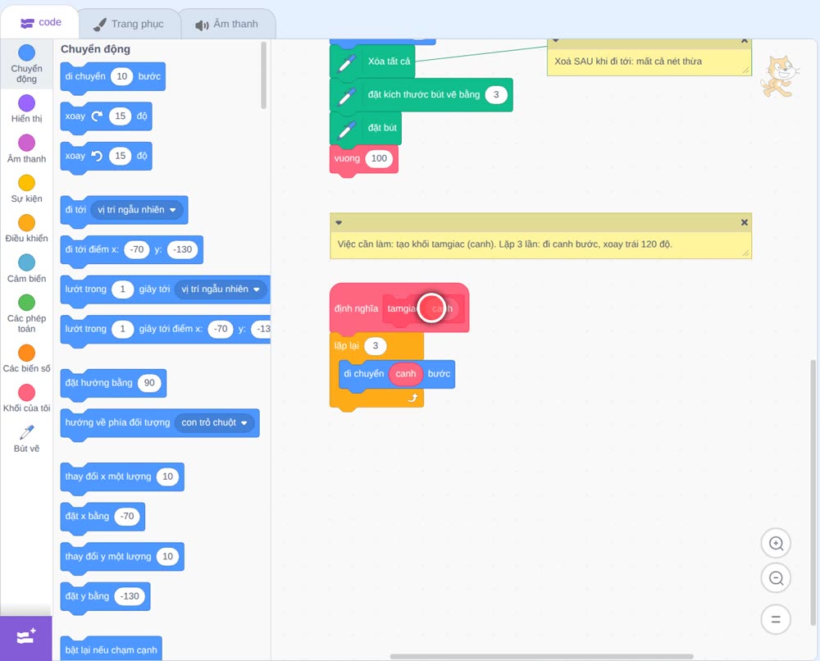Open the 'con trỏ chuột' dropdown
820x661 pixels.
tap(214, 422)
